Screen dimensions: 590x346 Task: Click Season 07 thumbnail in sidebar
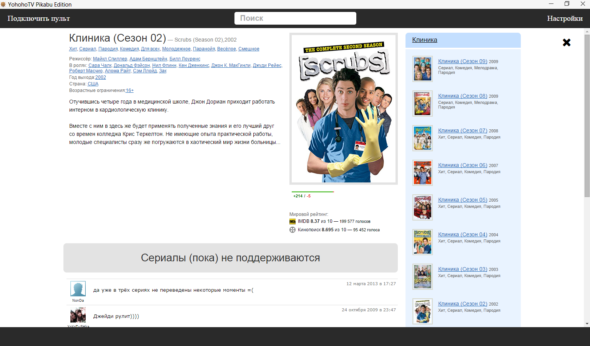[423, 138]
